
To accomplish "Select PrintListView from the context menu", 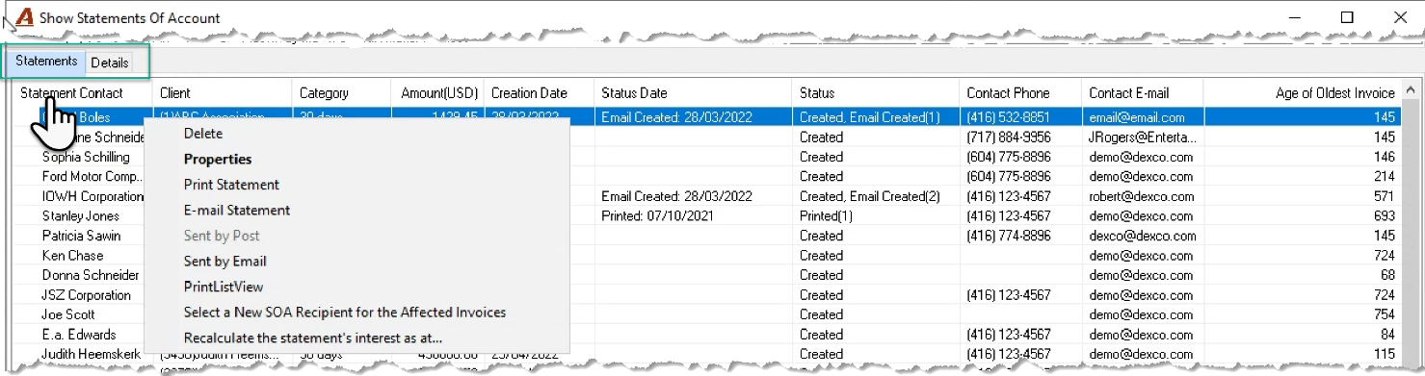I will [224, 287].
